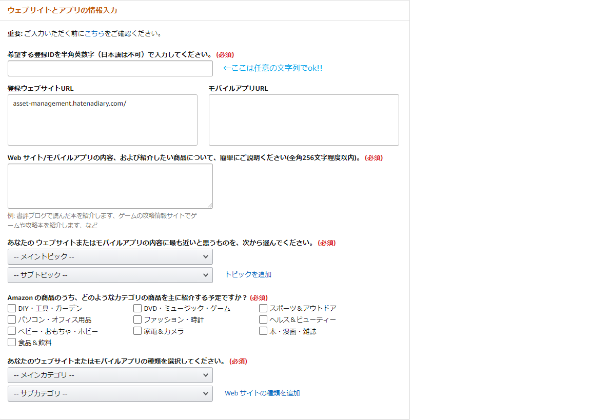The image size is (591, 420).
Task: Click the Webサイトの種類を追加 link
Action: pyautogui.click(x=262, y=393)
